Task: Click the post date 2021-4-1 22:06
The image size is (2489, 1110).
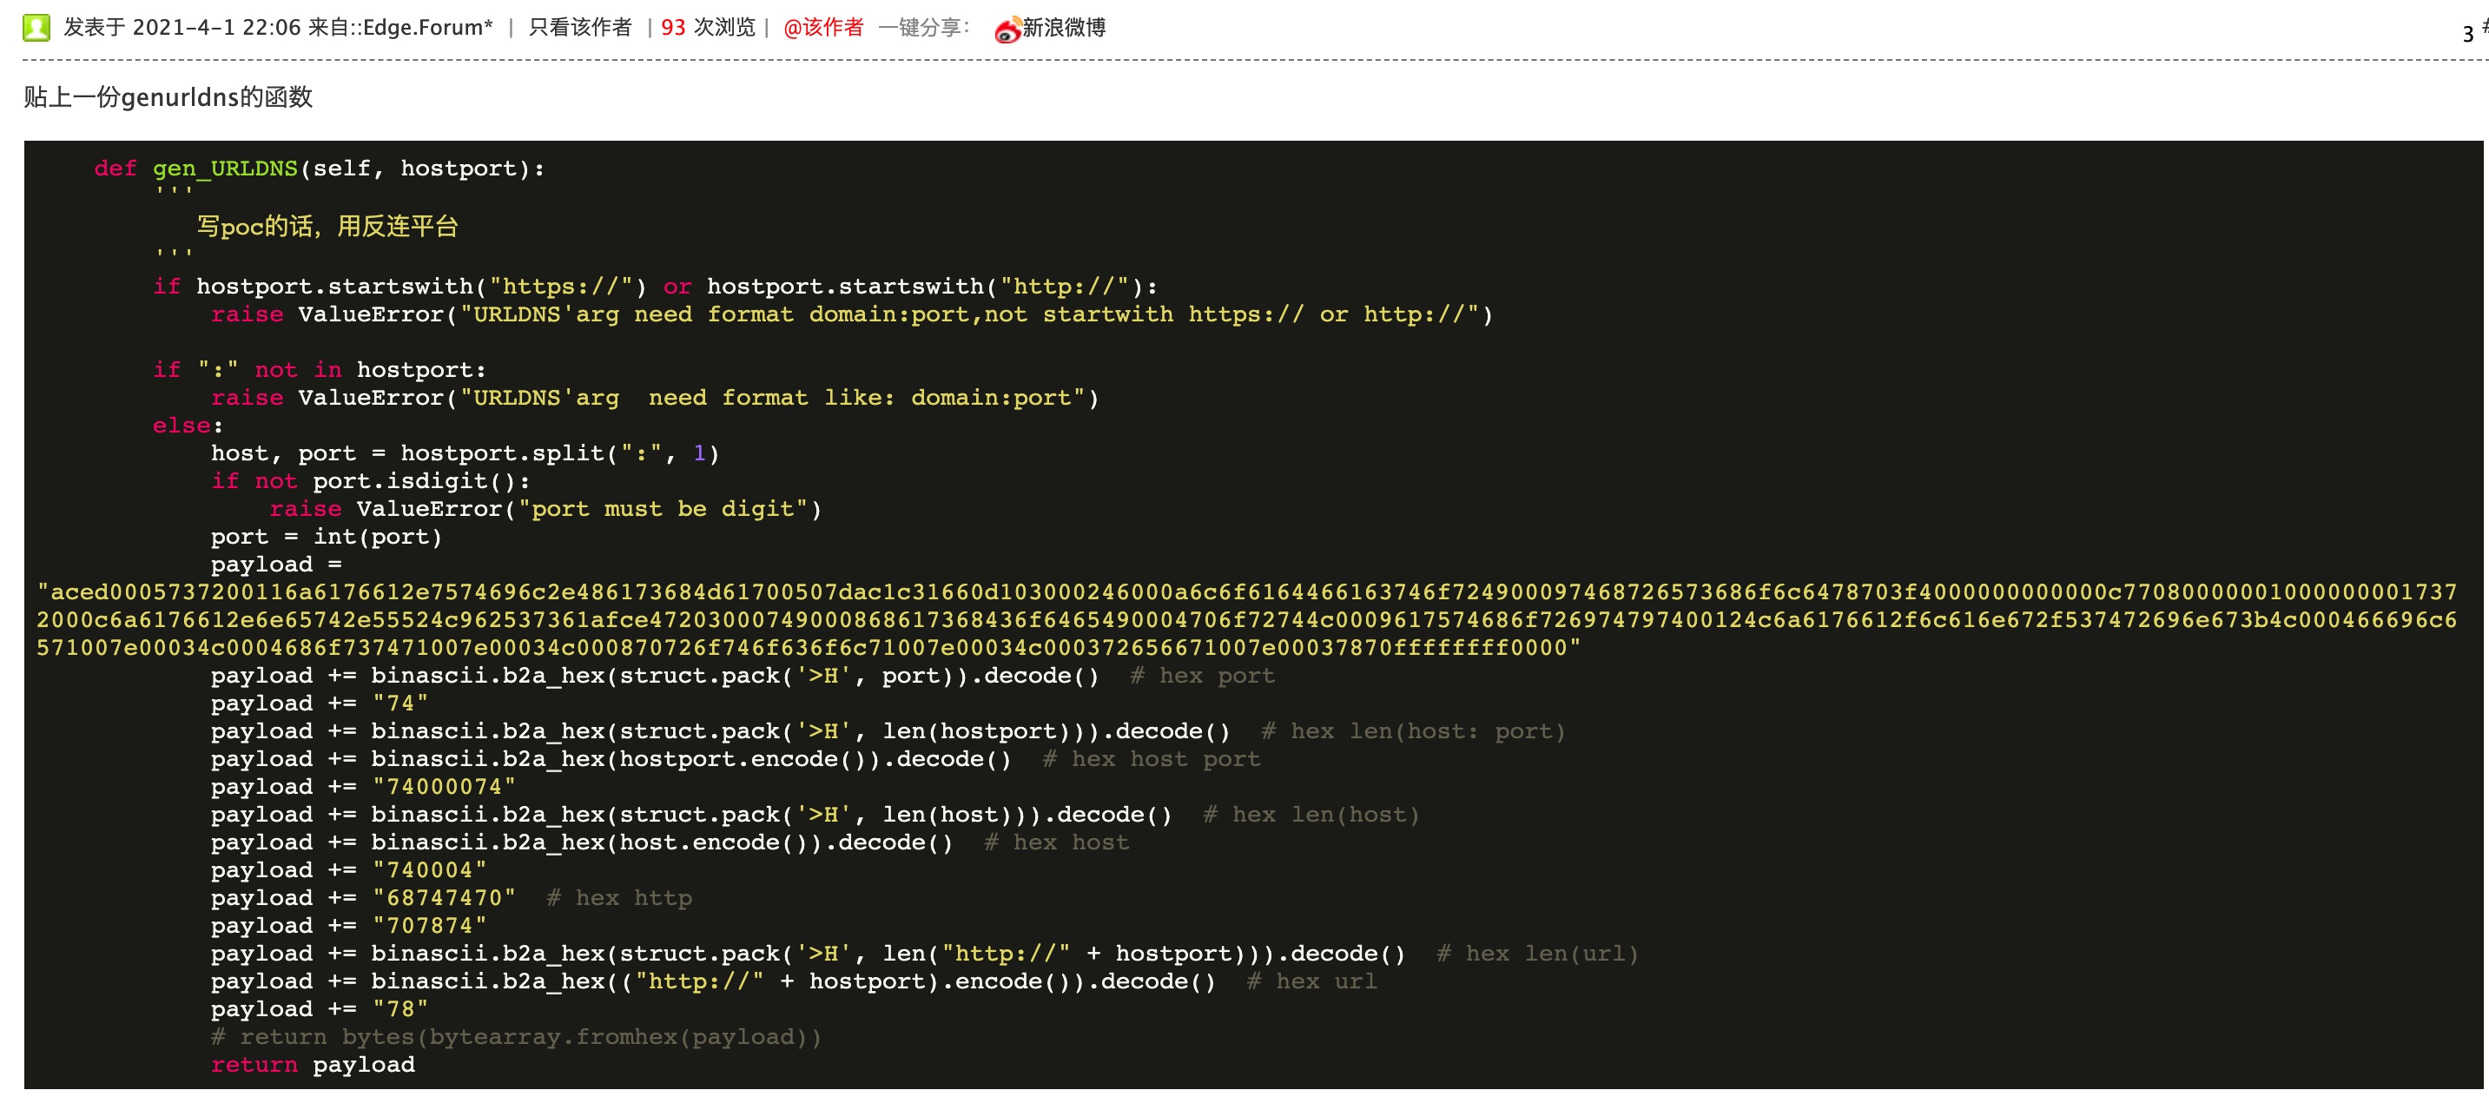Action: click(x=215, y=27)
